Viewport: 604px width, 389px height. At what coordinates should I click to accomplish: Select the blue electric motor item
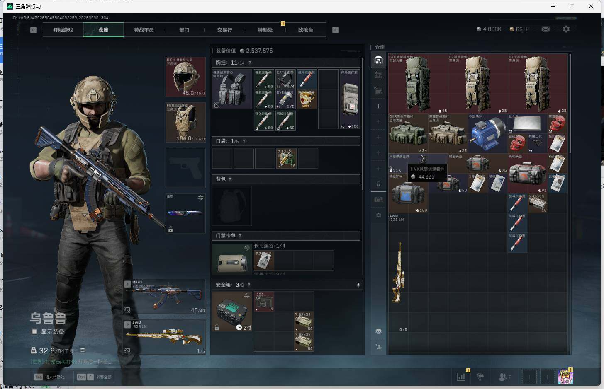[x=487, y=134]
